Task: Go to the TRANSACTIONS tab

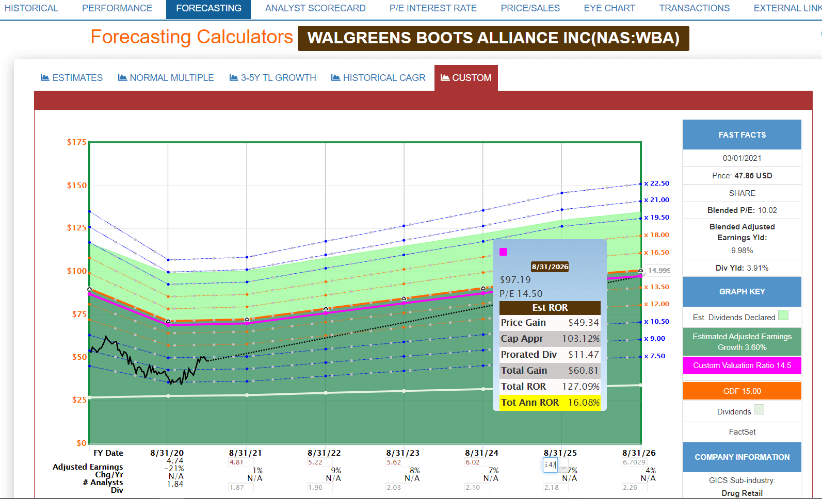Action: 694,8
